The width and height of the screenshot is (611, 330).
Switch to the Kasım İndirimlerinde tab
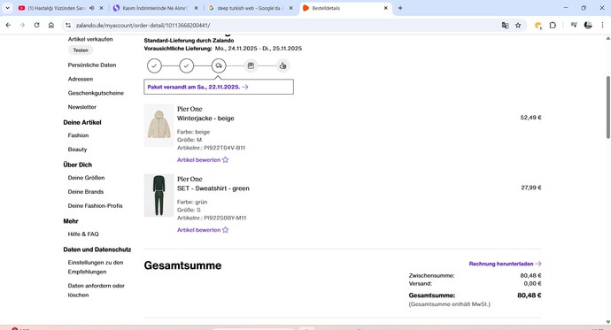pos(155,8)
